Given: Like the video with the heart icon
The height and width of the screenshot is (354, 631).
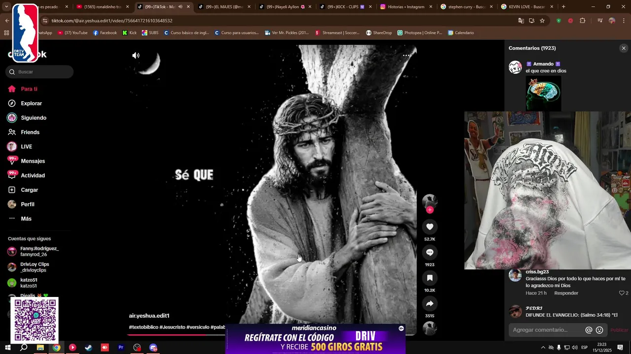Looking at the screenshot, I should click(x=430, y=227).
